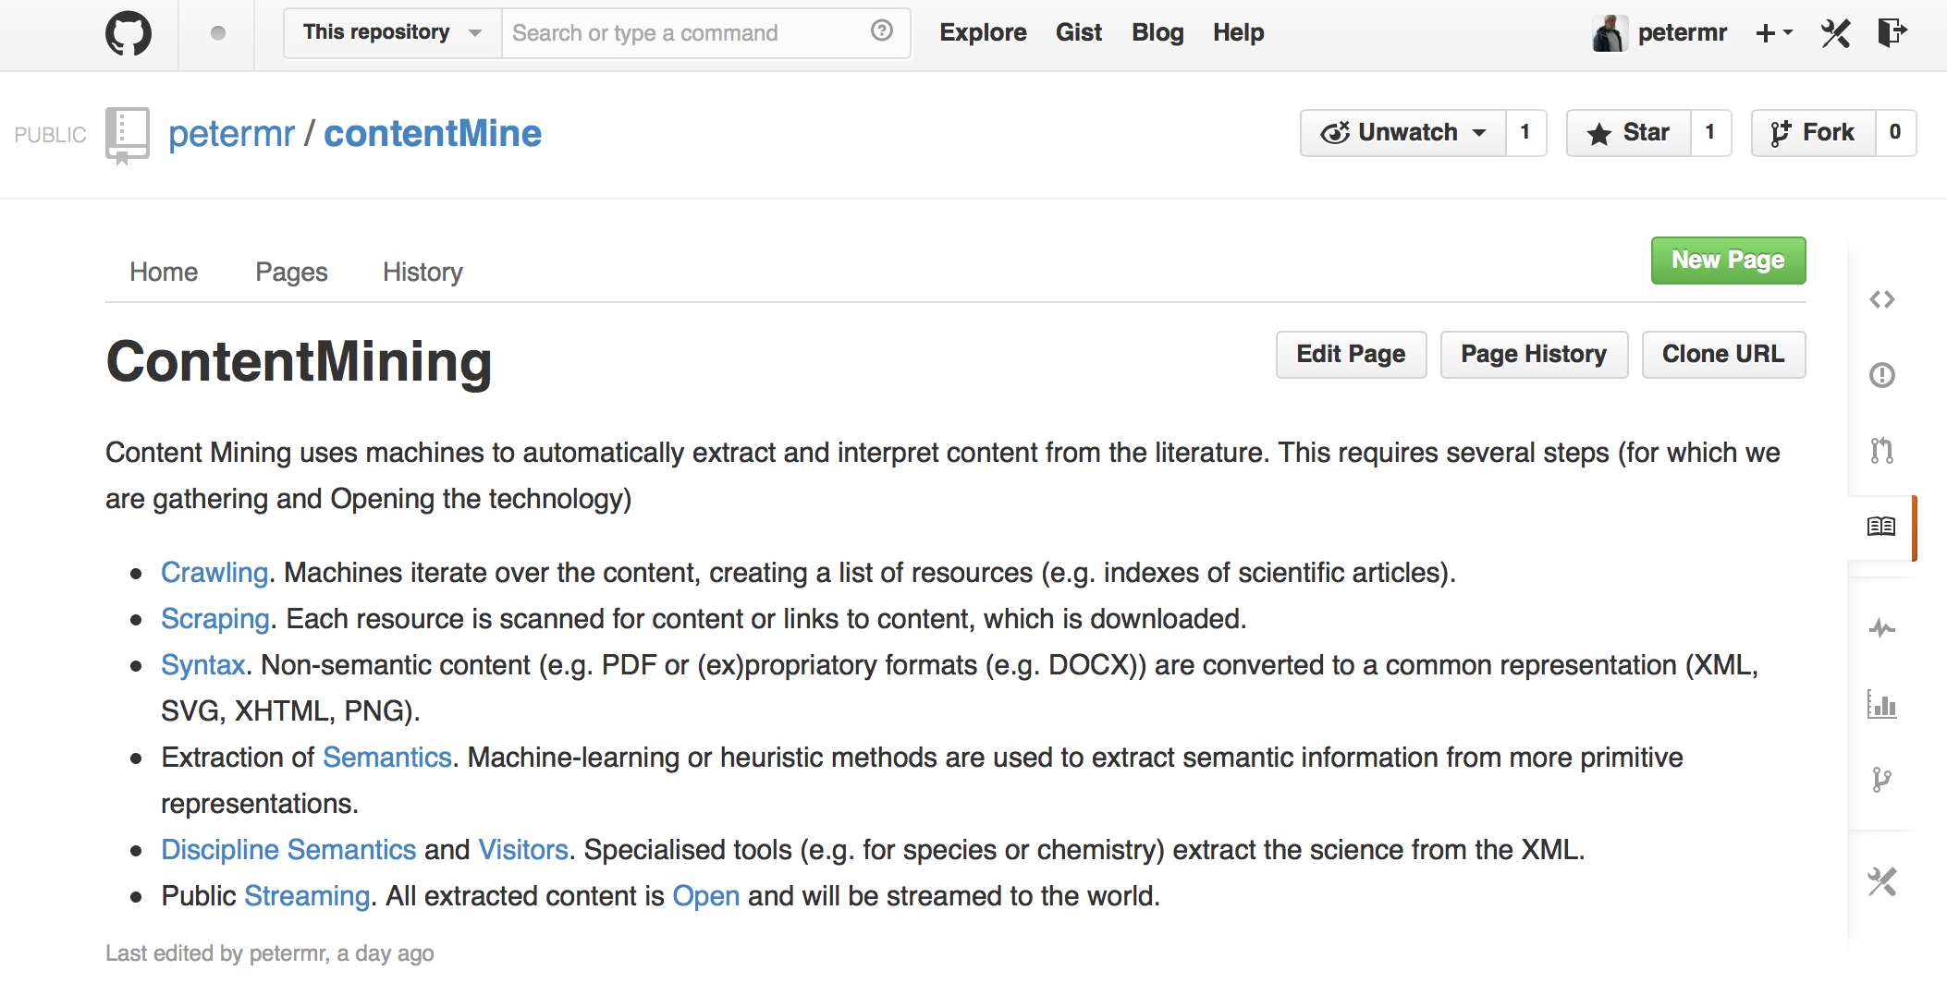Switch to the Pages tab
Viewport: 1947px width, 1007px height.
[291, 272]
